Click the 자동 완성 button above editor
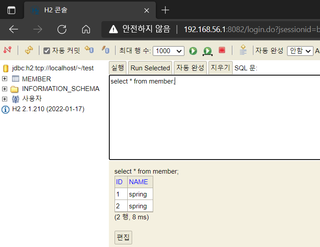The height and width of the screenshot is (247, 320). pyautogui.click(x=190, y=68)
